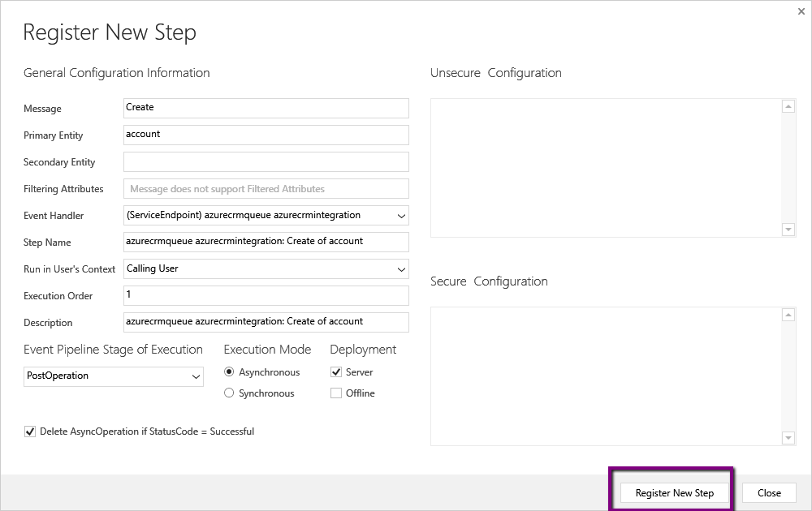Edit the Step Name field
The image size is (812, 511).
266,242
